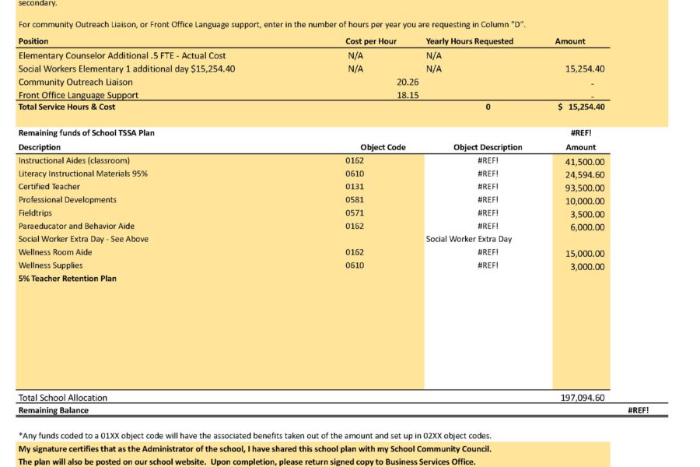Image resolution: width=700 pixels, height=467 pixels.
Task: Select the Front Office Language Support row
Action: [313, 95]
